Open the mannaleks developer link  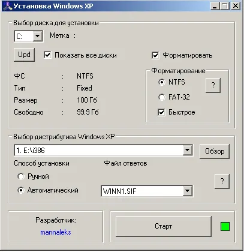click(56, 232)
